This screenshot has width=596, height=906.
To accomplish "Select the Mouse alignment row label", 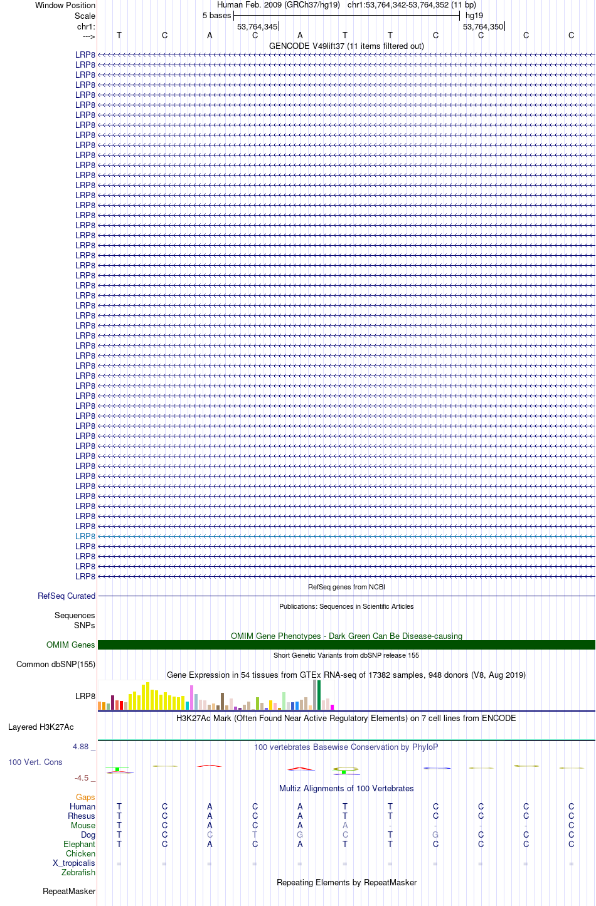I will (x=83, y=826).
